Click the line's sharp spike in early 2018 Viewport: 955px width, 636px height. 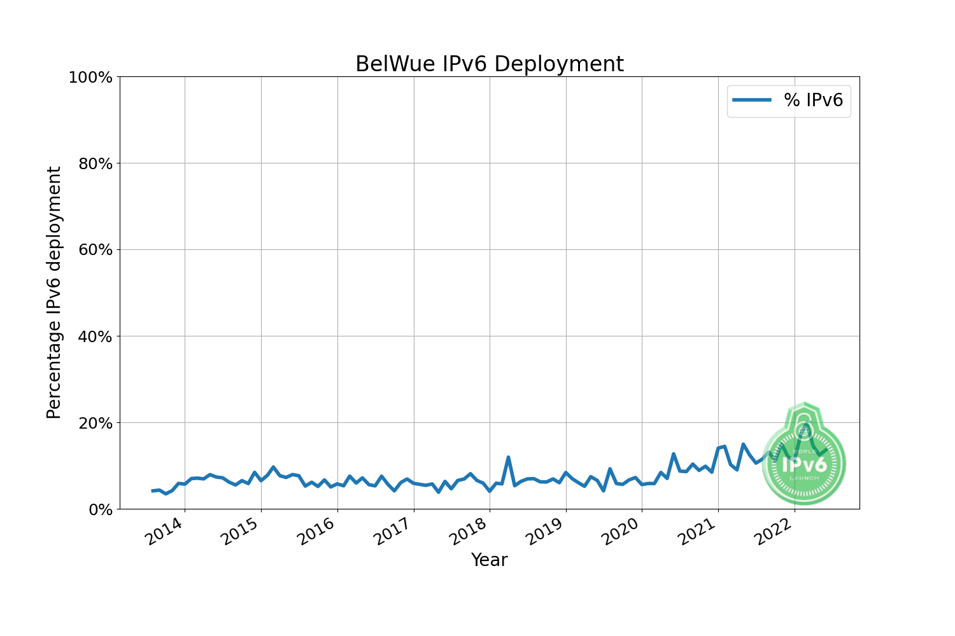(x=508, y=457)
